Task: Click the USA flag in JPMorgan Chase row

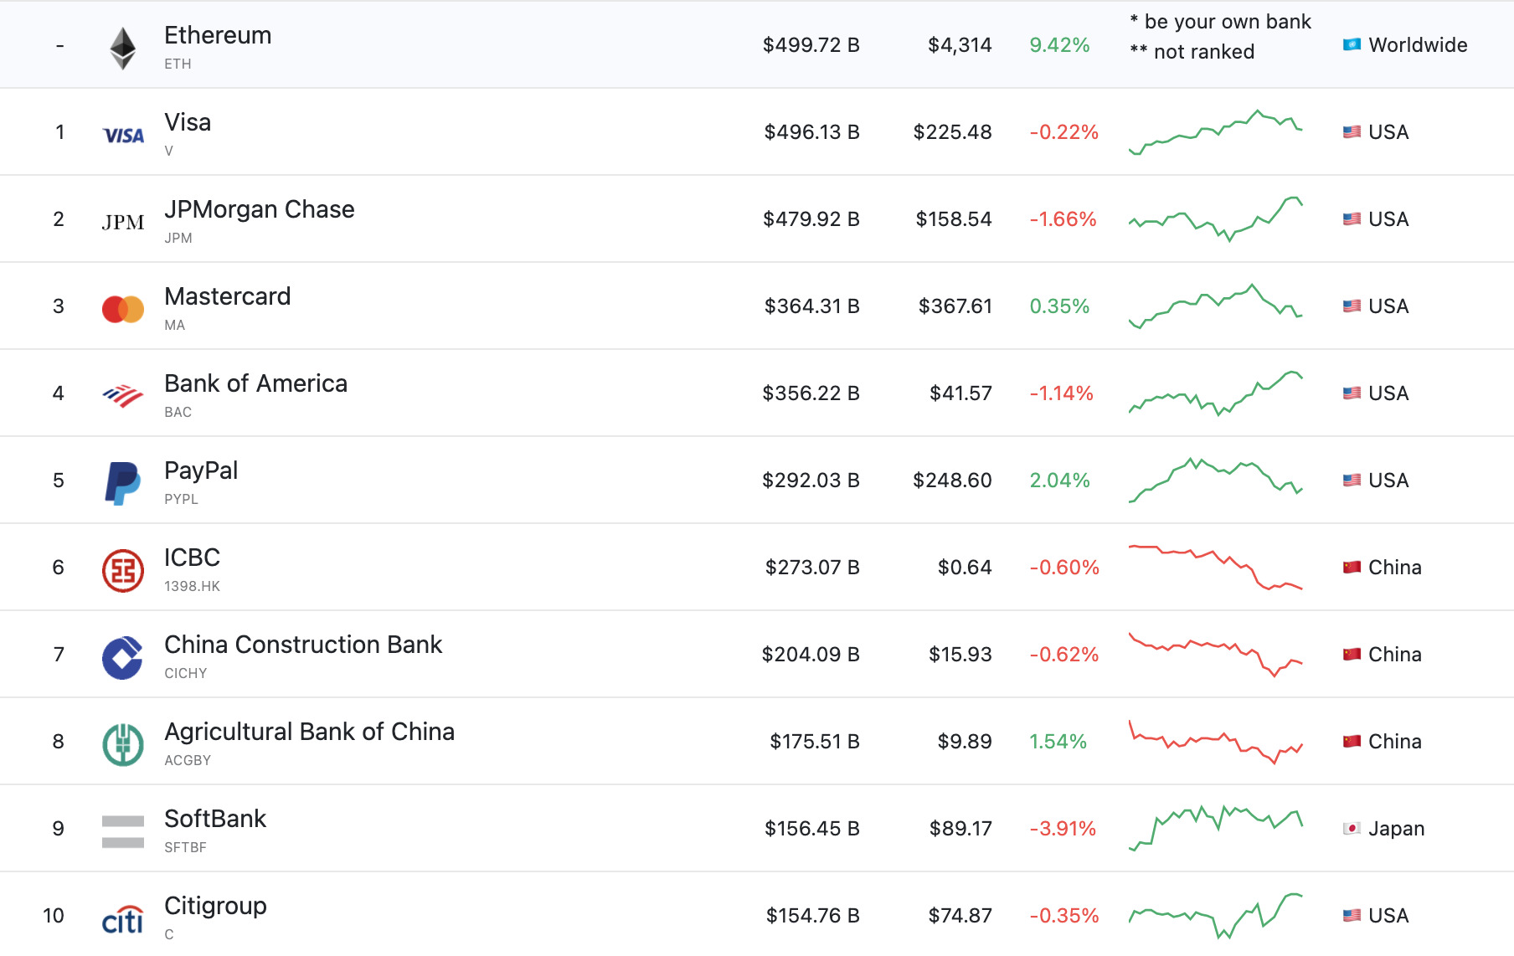Action: click(1352, 218)
